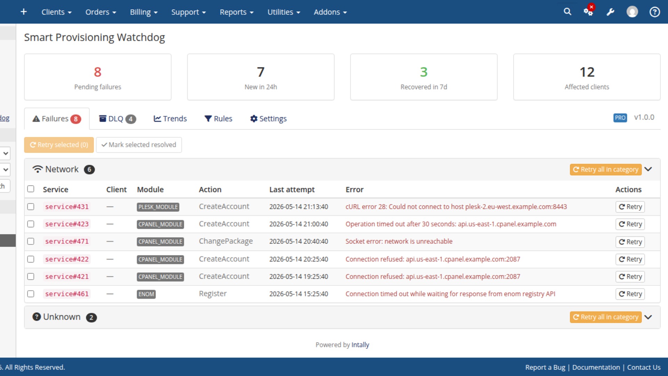Open the Orders dropdown menu
The width and height of the screenshot is (668, 376).
(101, 12)
